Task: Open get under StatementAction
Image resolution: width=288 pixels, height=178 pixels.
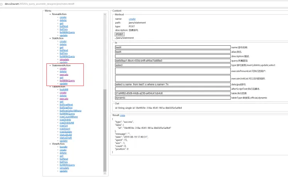Action: click(x=61, y=78)
